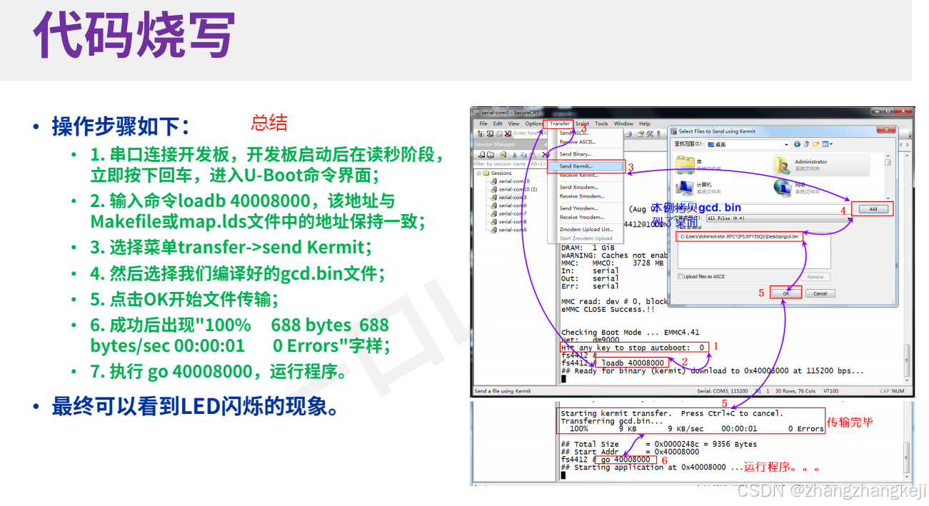Click the Session Options toolbar icon
This screenshot has width=929, height=506.
point(641,133)
